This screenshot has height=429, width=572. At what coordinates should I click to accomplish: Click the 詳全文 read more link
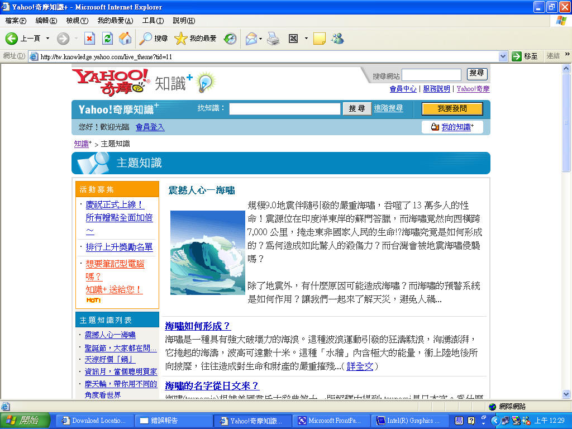pyautogui.click(x=360, y=366)
